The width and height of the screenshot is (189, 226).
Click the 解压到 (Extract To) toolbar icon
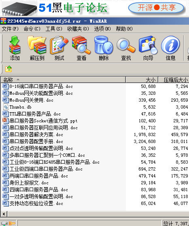(37, 48)
